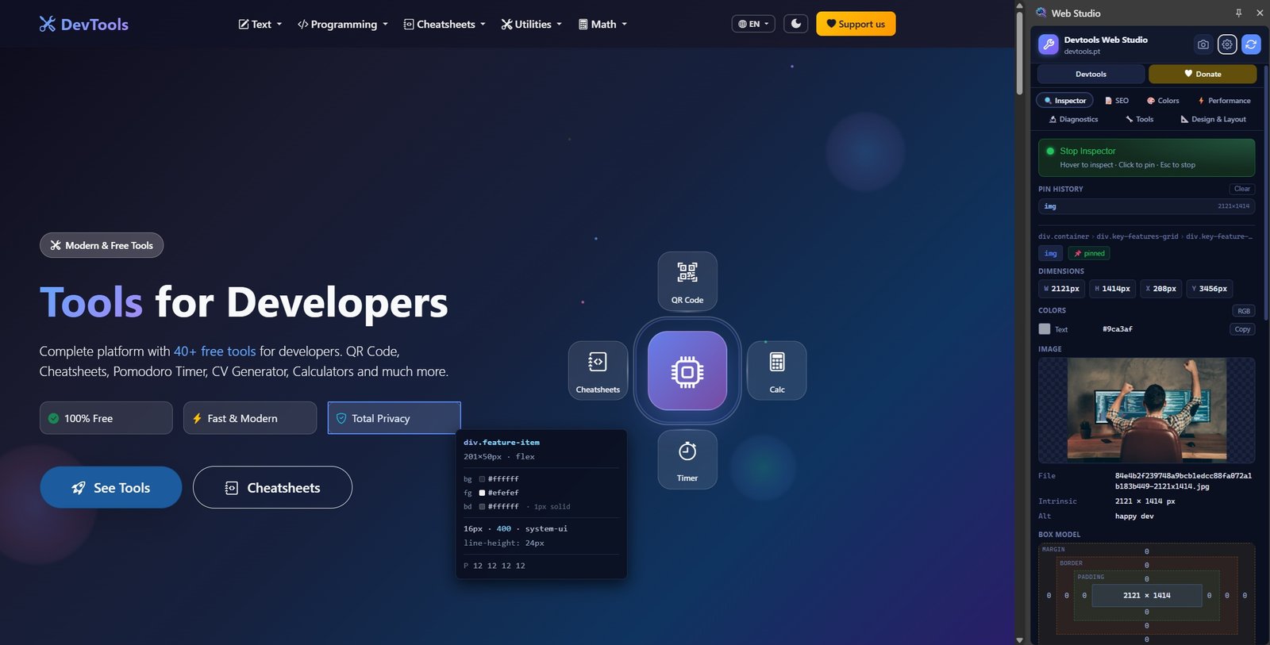Open the Timer tool tile
The image size is (1270, 645).
[x=687, y=460]
